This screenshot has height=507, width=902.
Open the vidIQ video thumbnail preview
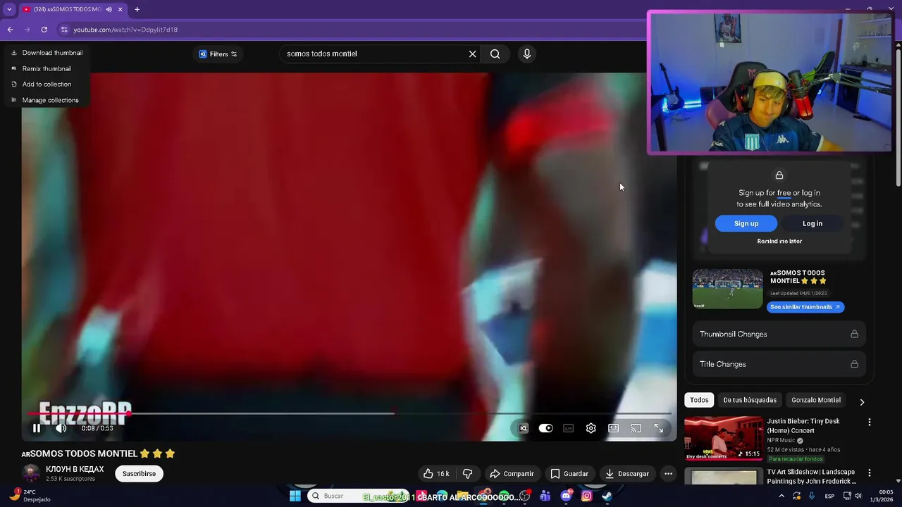point(727,289)
